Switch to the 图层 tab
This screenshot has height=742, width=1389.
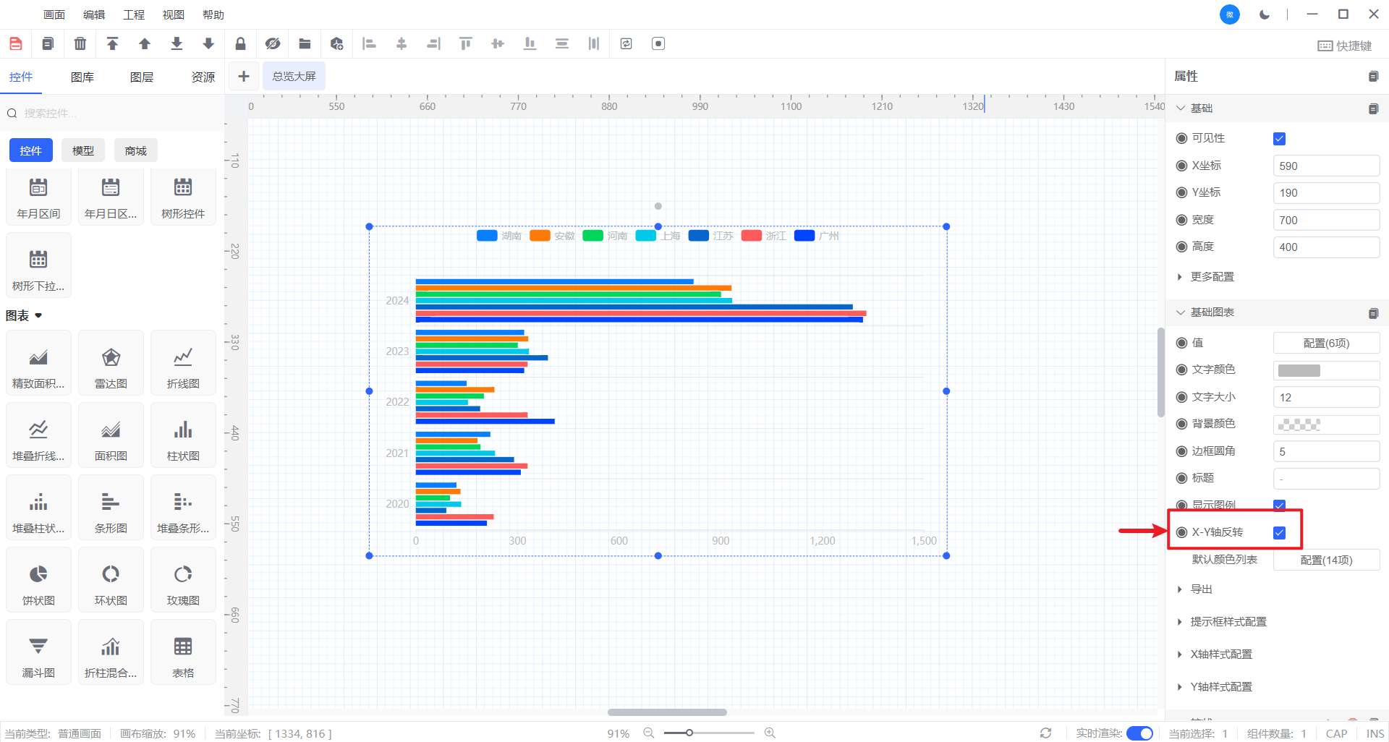[142, 77]
